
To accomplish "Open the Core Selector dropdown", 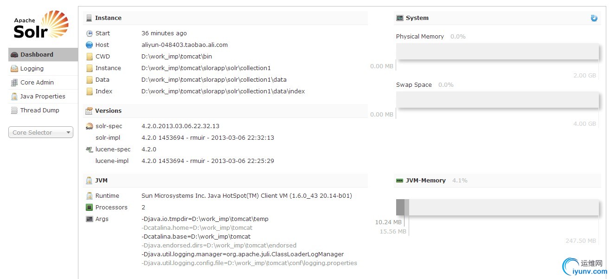I will pyautogui.click(x=41, y=132).
